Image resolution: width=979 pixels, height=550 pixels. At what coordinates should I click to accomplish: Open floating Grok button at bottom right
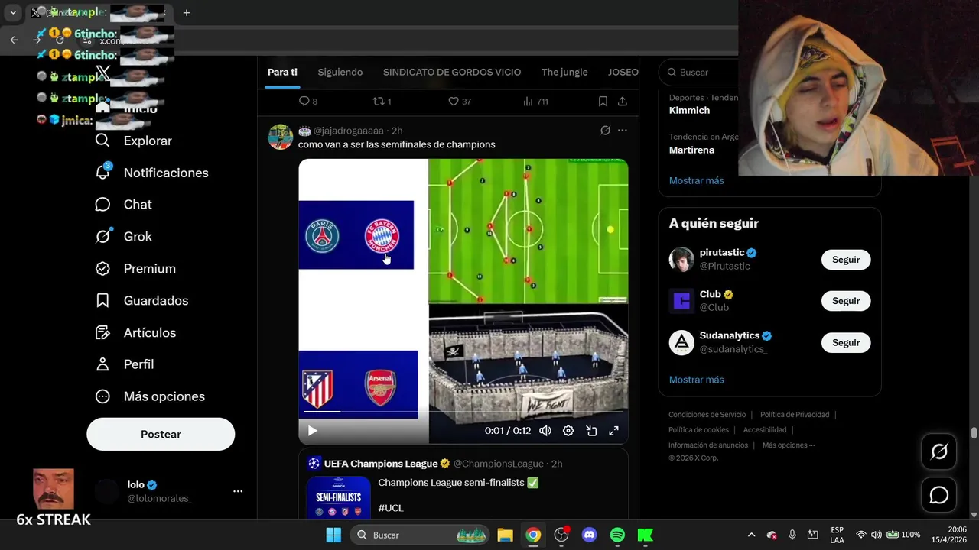click(x=938, y=452)
